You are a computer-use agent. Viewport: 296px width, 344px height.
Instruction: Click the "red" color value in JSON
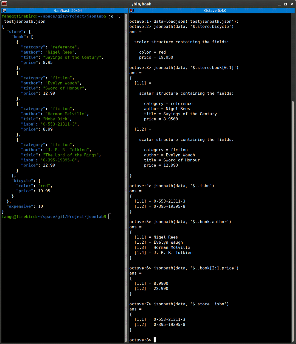44,186
